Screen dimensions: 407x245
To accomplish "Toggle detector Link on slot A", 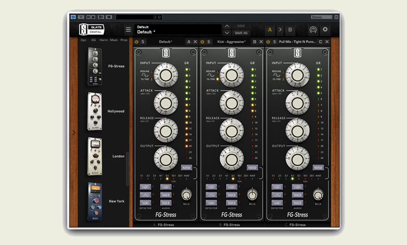I will coord(145,203).
